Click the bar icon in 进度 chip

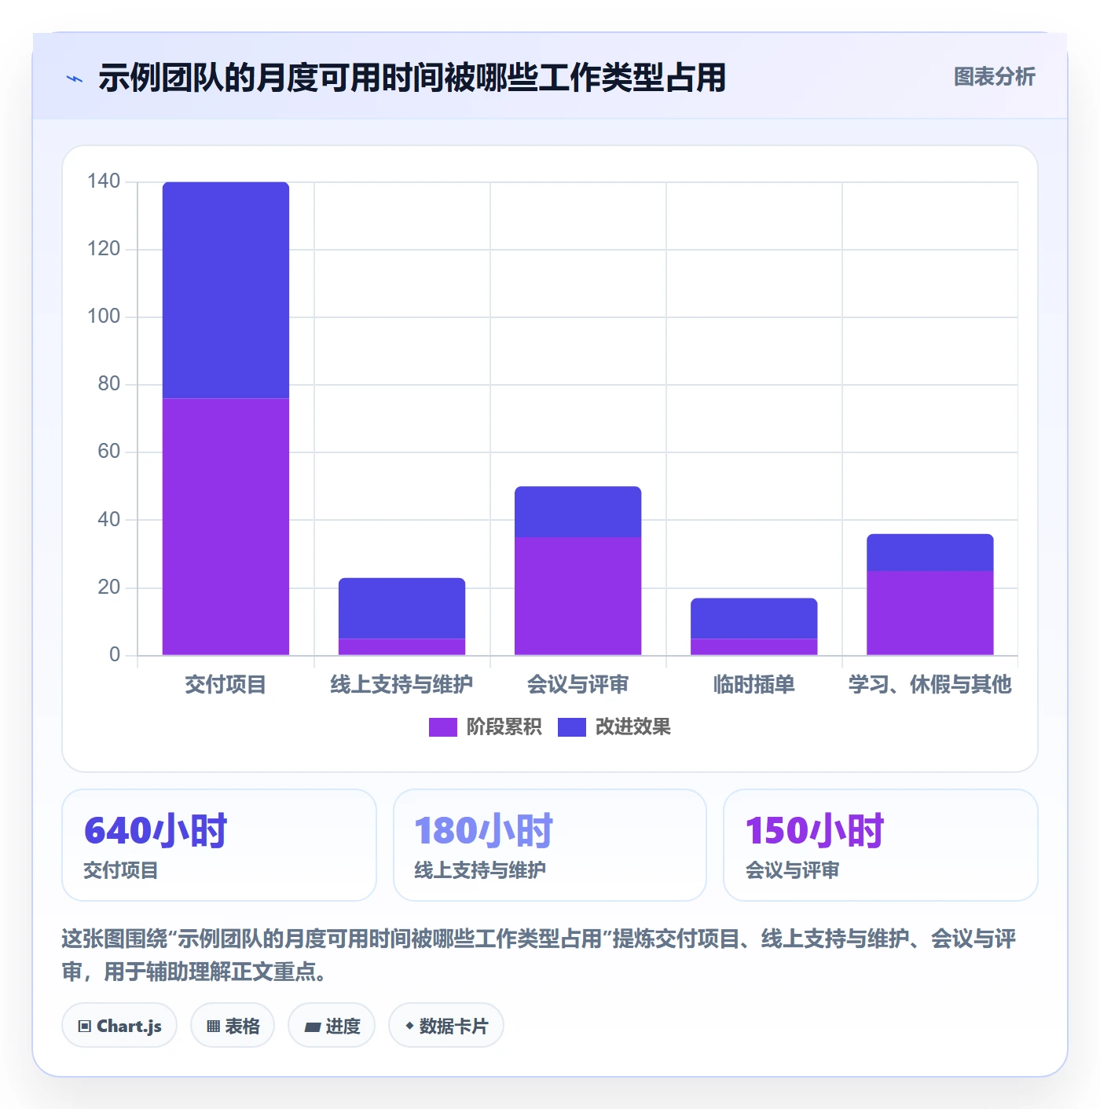pos(313,1027)
